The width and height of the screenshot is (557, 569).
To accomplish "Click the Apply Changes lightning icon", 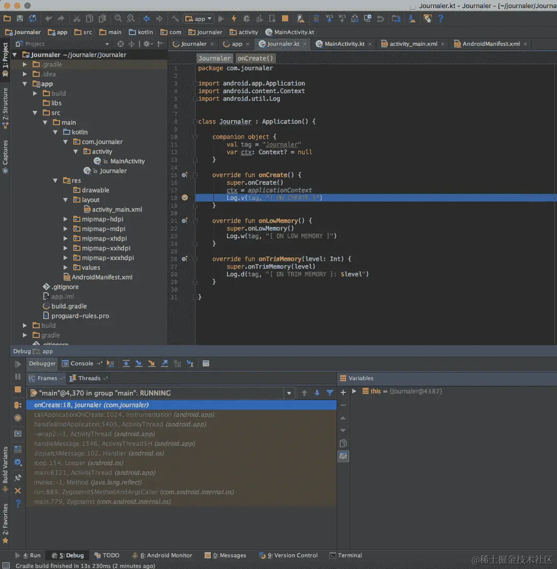I will (234, 18).
